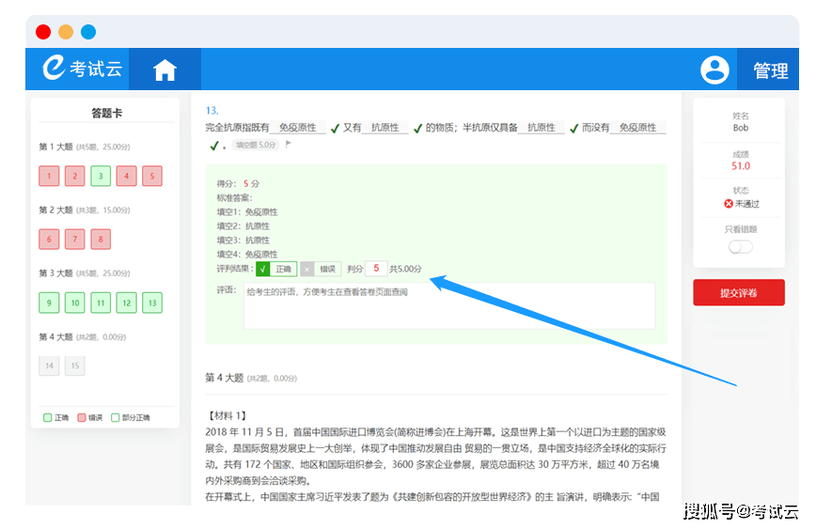Click the 填空2: 抗原性 standard answer
The width and height of the screenshot is (816, 529).
(243, 226)
